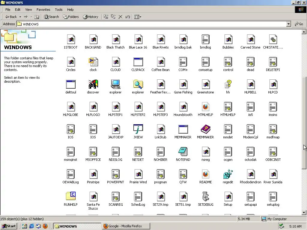Open the Forward history dropdown arrow
This screenshot has height=230, width=307.
[31, 17]
